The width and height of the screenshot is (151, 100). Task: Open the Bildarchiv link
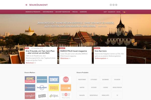click(x=111, y=12)
